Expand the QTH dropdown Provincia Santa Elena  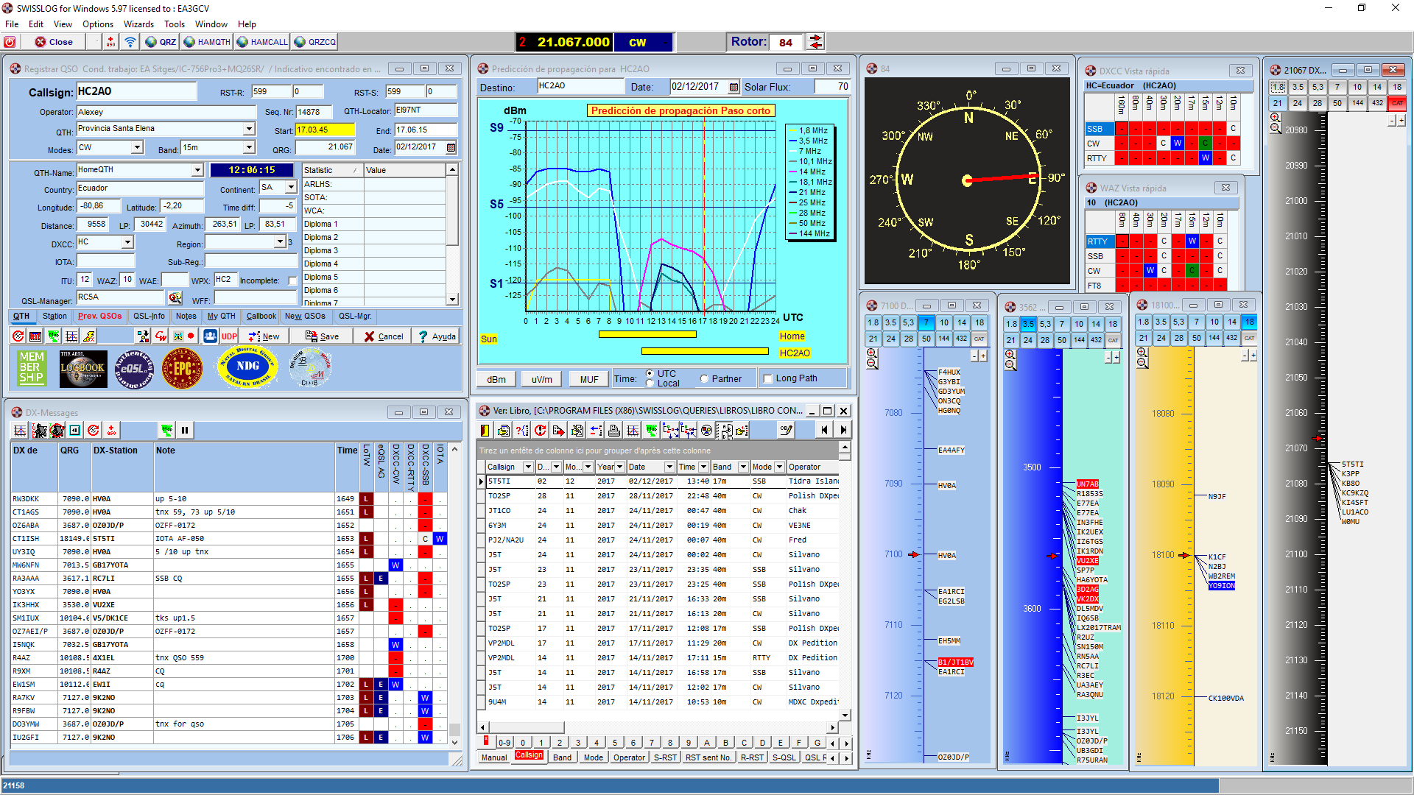249,130
